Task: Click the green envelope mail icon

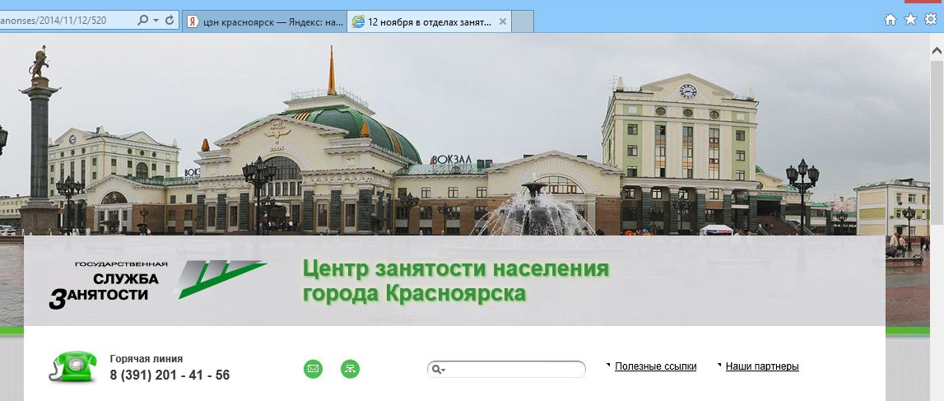Action: pyautogui.click(x=313, y=369)
